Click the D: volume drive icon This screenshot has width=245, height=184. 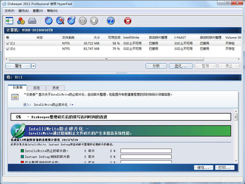click(x=7, y=49)
